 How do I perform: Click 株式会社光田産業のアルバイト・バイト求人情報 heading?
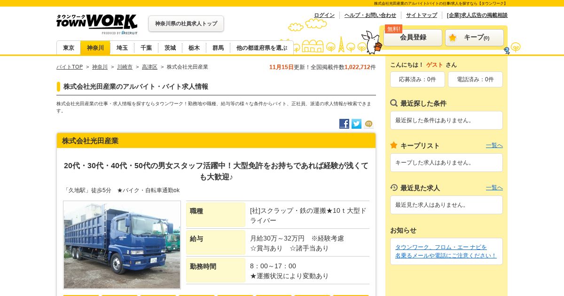(136, 86)
